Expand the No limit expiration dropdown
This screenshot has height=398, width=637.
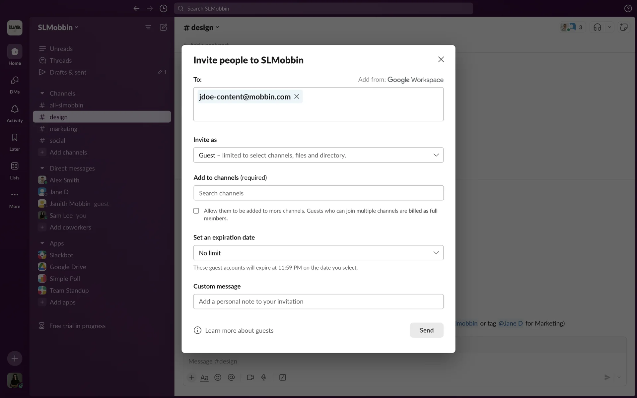tap(318, 253)
